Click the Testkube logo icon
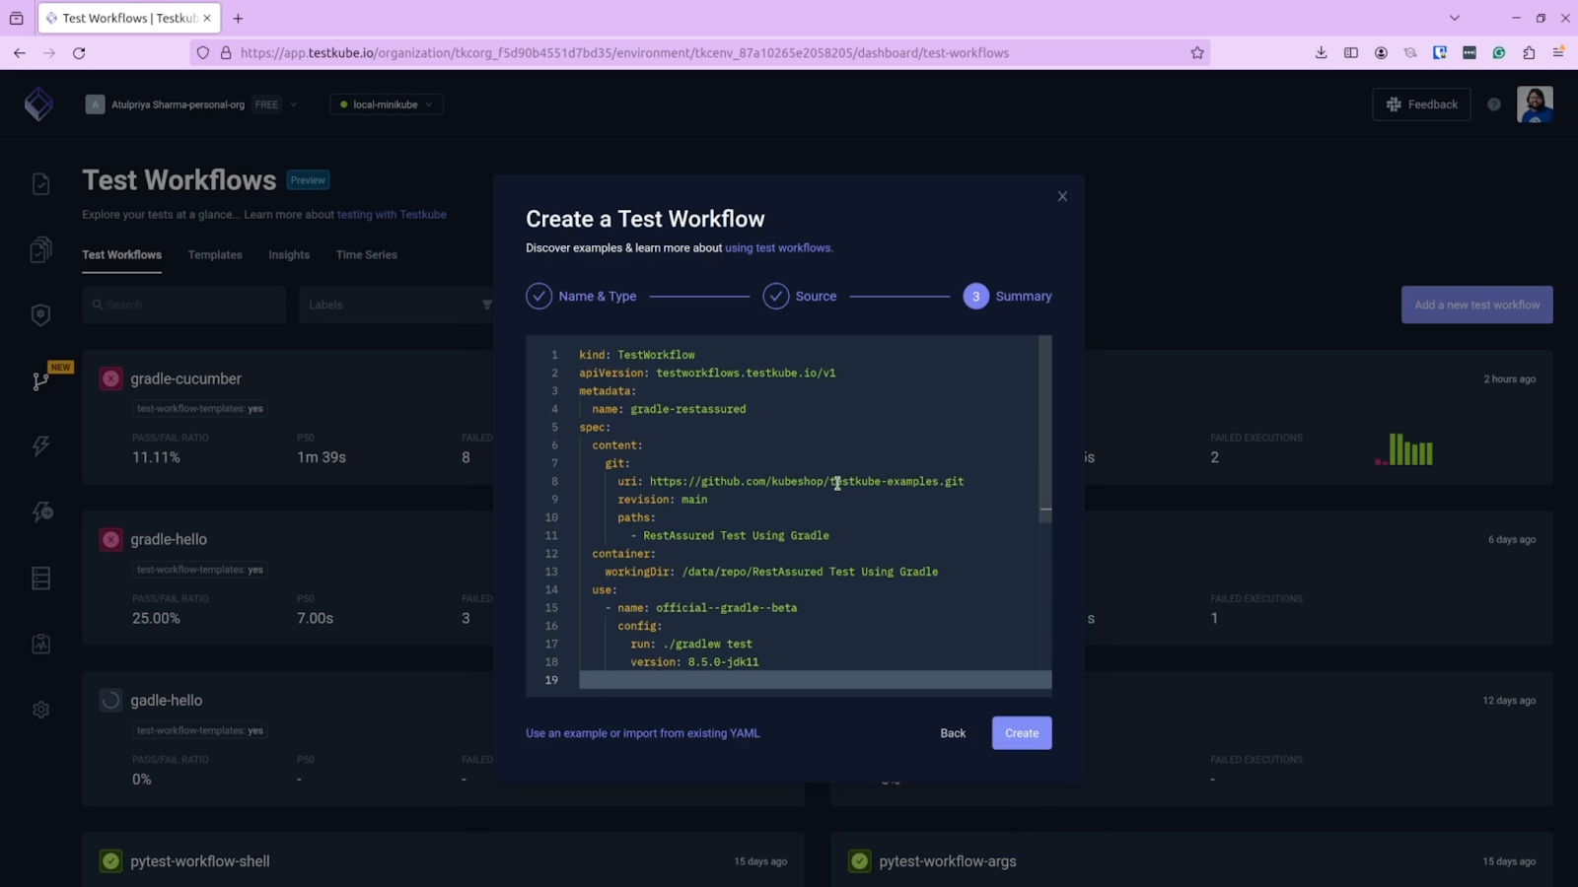 click(38, 103)
